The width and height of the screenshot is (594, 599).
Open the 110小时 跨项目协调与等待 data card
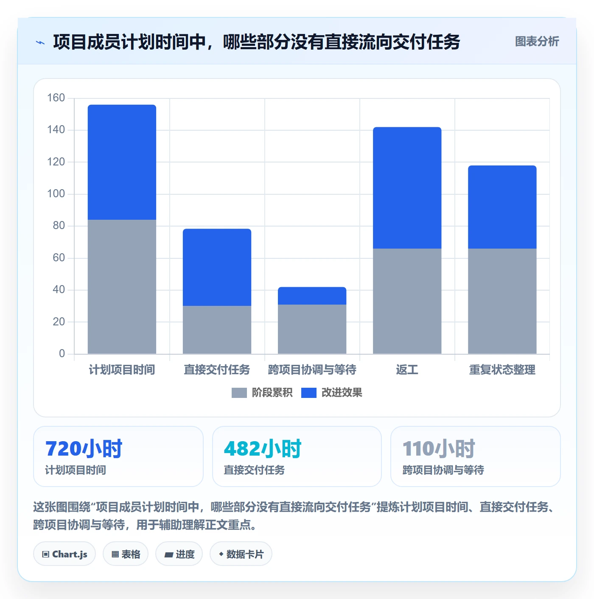[x=476, y=456]
